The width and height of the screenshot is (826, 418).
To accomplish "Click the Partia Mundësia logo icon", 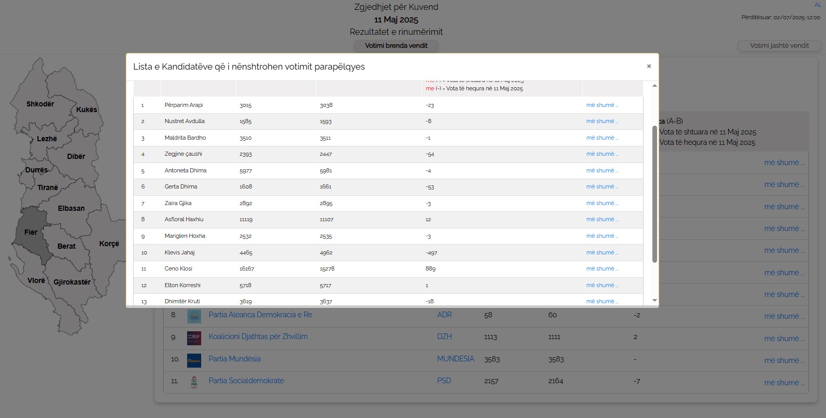I will pyautogui.click(x=194, y=360).
